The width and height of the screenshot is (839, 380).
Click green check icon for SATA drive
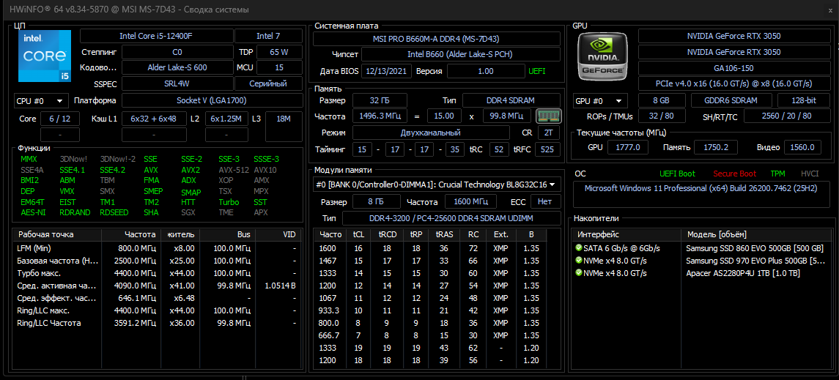(x=578, y=248)
